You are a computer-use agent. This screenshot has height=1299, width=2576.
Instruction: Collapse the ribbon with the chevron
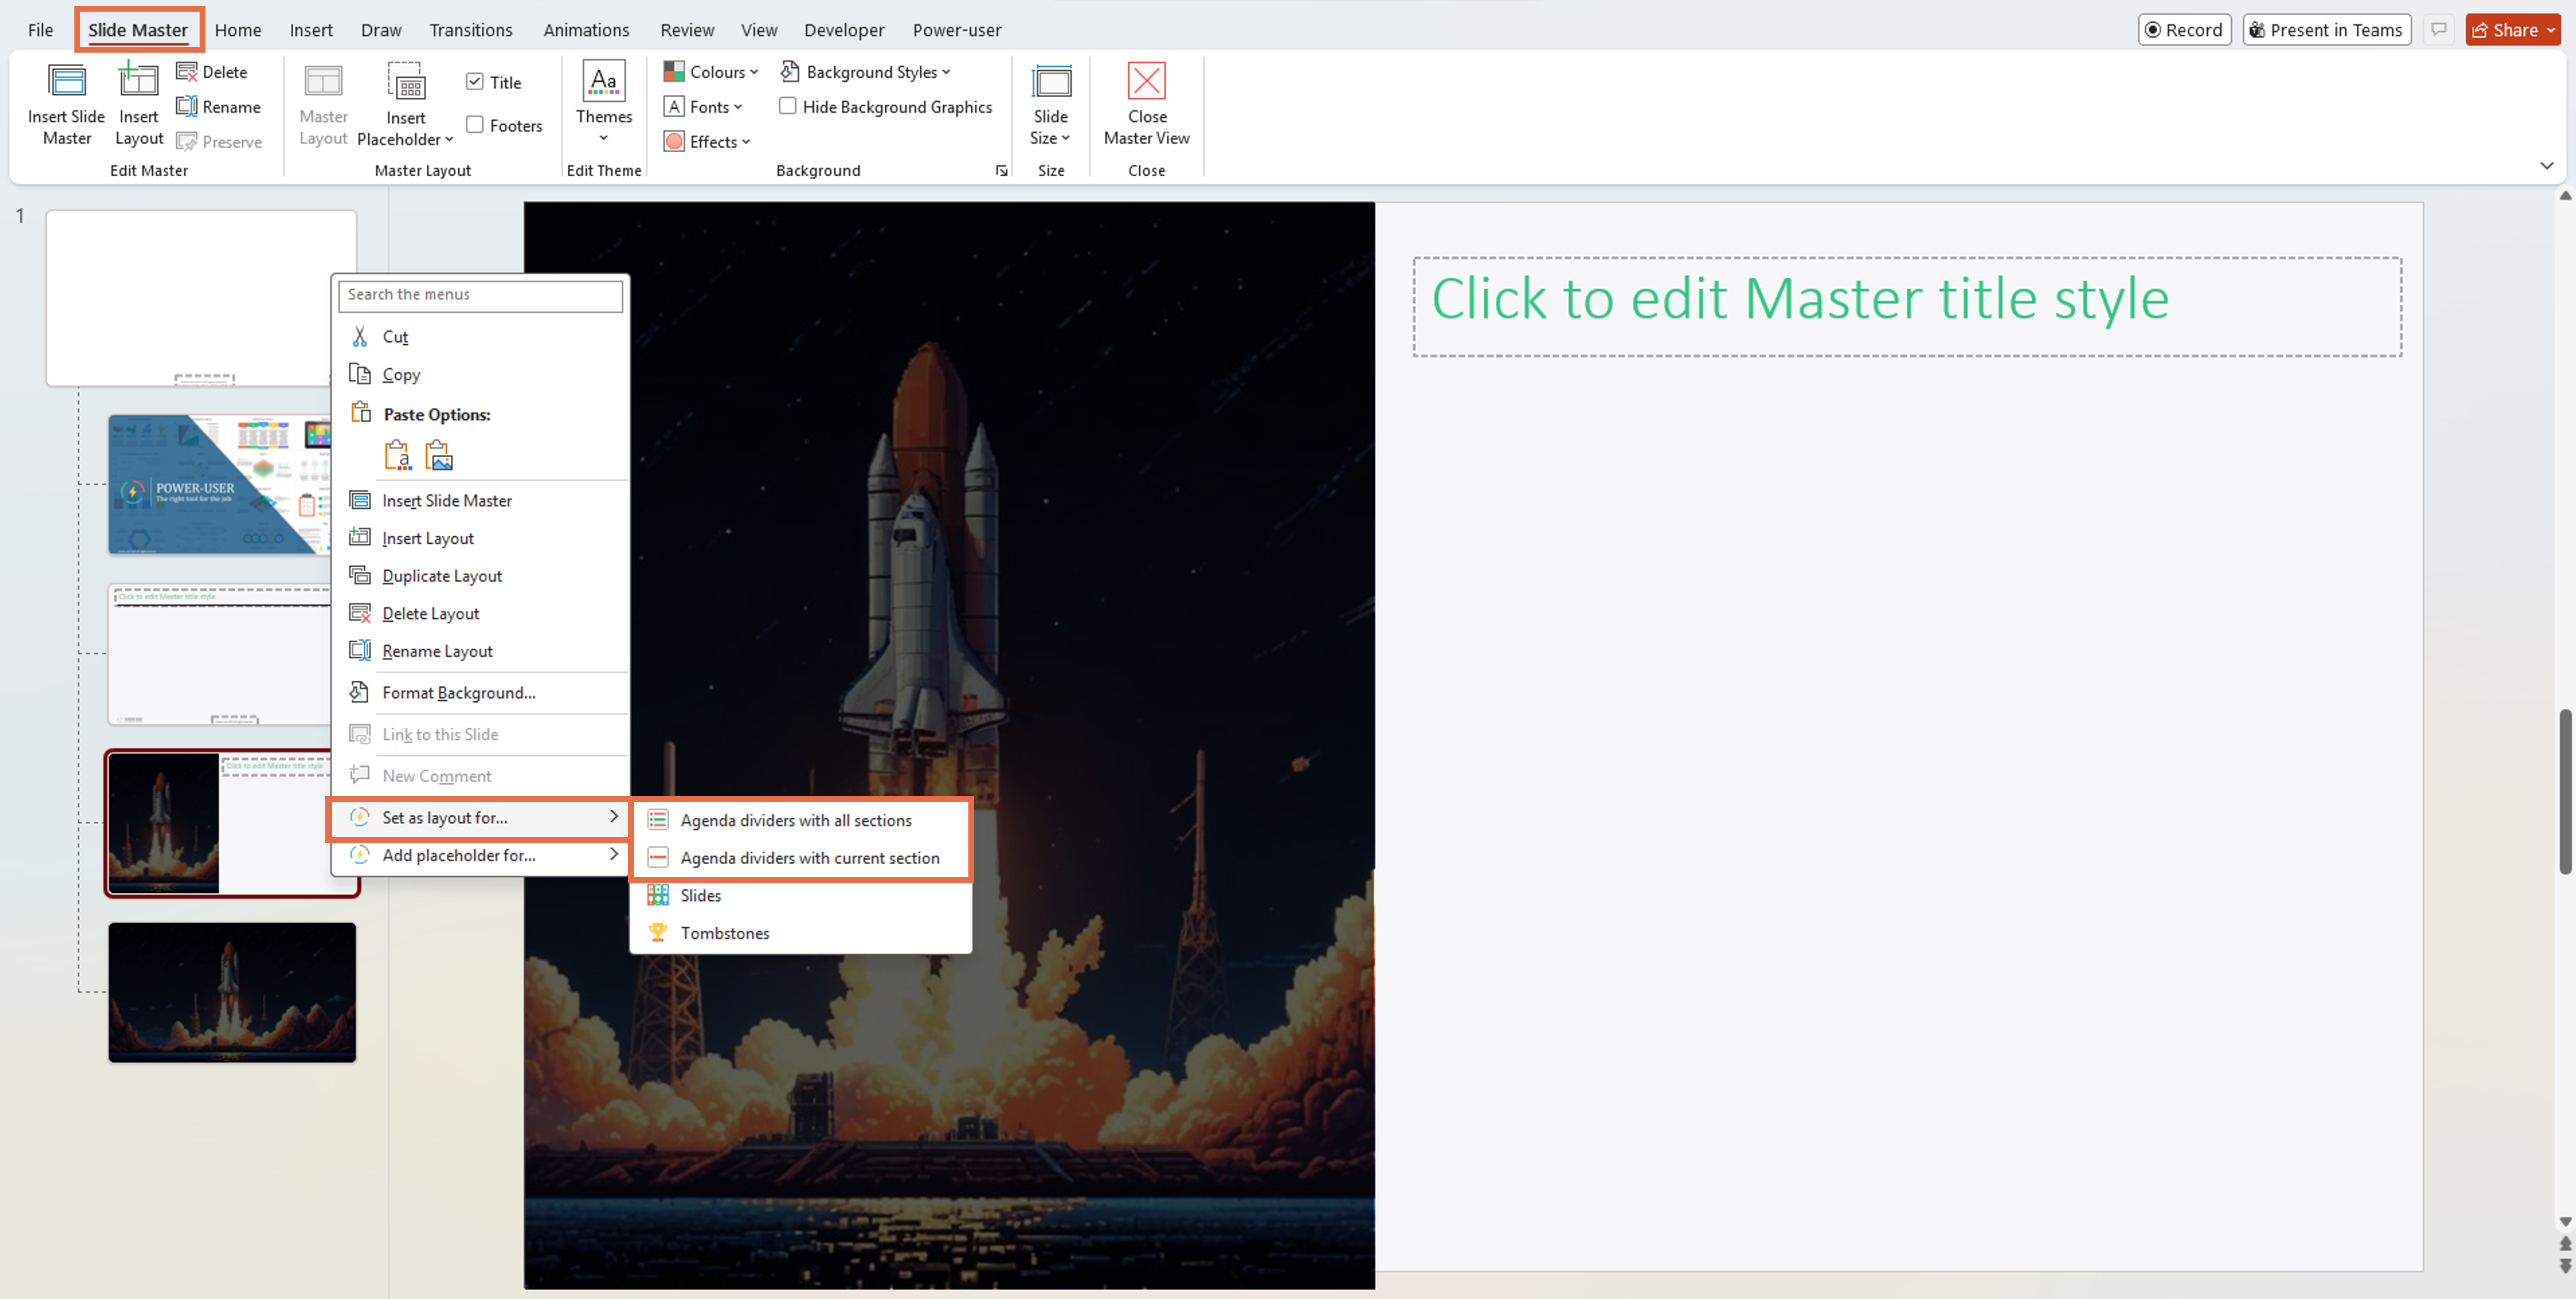coord(2546,166)
